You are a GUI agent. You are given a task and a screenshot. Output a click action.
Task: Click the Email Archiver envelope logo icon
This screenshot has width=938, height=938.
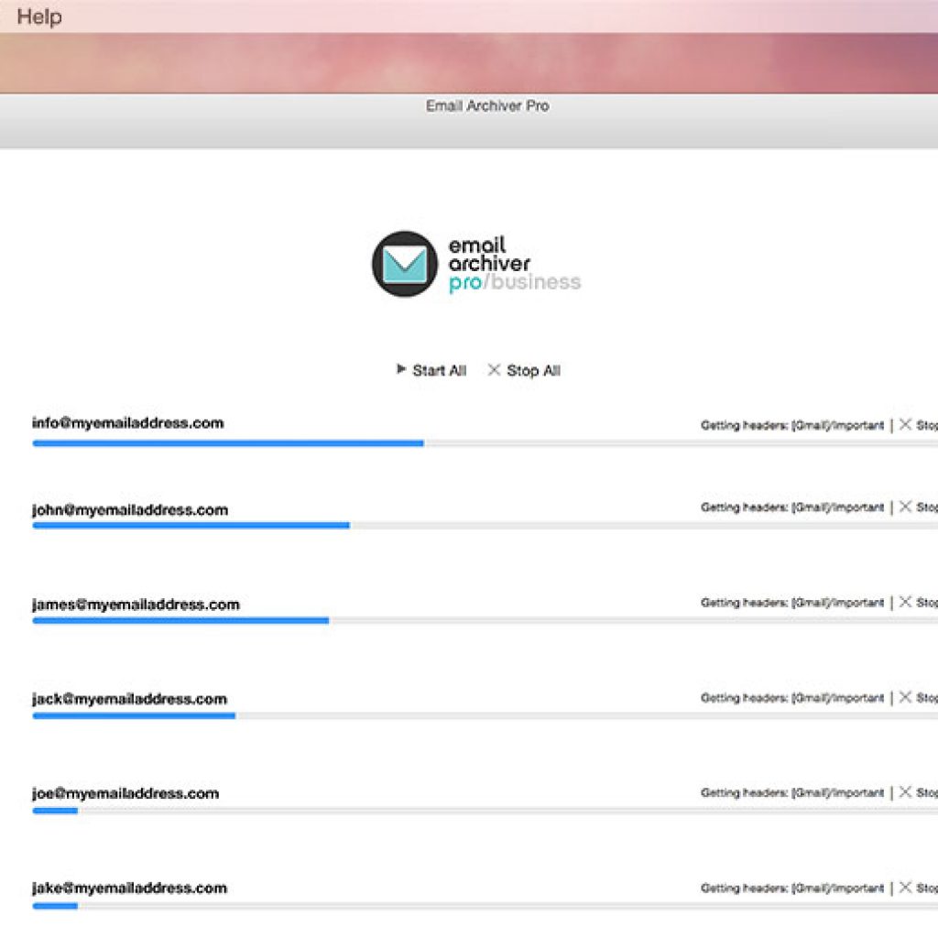tap(404, 264)
